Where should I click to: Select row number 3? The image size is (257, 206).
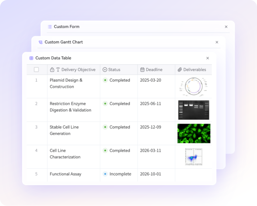click(36, 127)
